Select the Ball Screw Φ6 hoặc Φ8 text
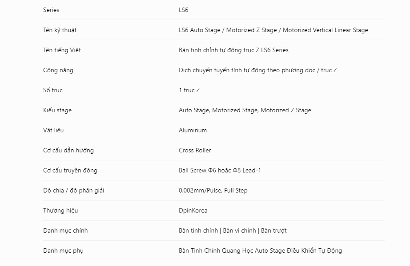The image size is (410, 266). coord(220,170)
